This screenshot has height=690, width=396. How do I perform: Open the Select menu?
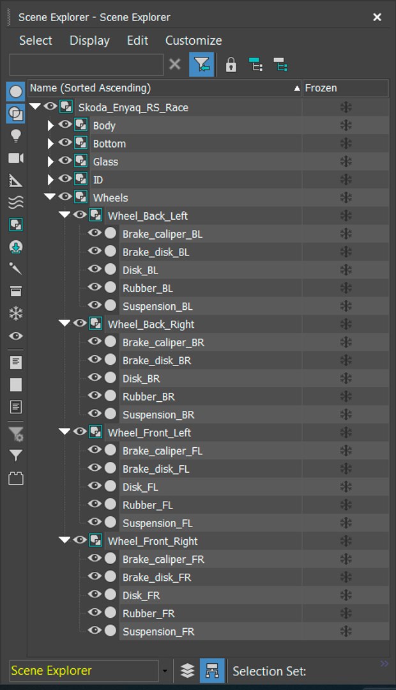tap(36, 40)
